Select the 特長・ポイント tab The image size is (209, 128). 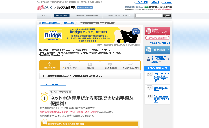click(50, 65)
